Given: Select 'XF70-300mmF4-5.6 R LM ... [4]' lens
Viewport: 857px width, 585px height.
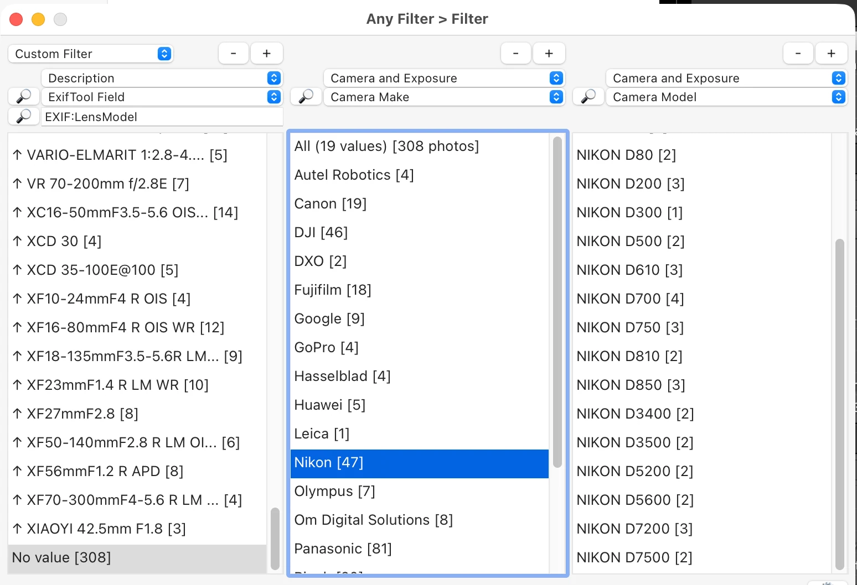Looking at the screenshot, I should pyautogui.click(x=137, y=500).
